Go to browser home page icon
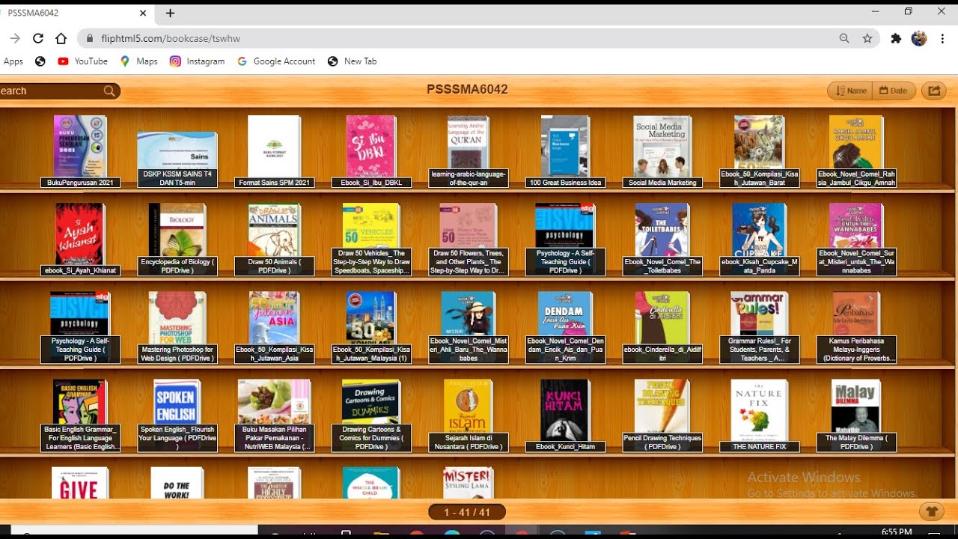Viewport: 958px width, 539px height. coord(61,38)
